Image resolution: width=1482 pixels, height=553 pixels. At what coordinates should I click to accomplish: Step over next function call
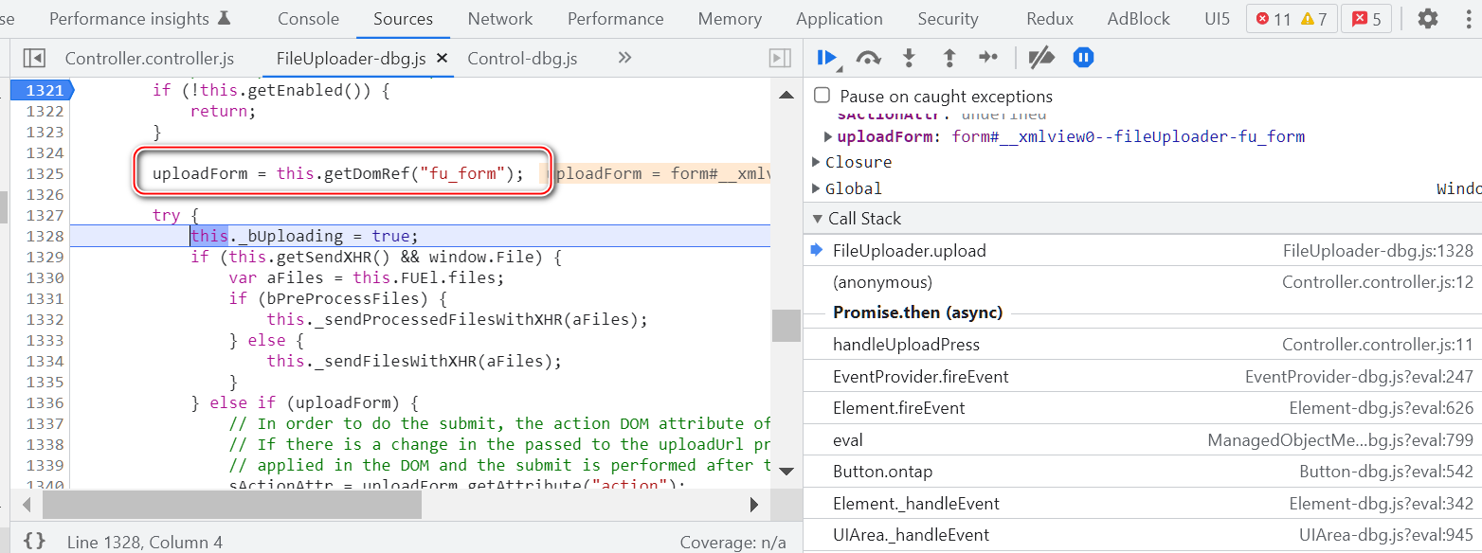click(x=868, y=59)
